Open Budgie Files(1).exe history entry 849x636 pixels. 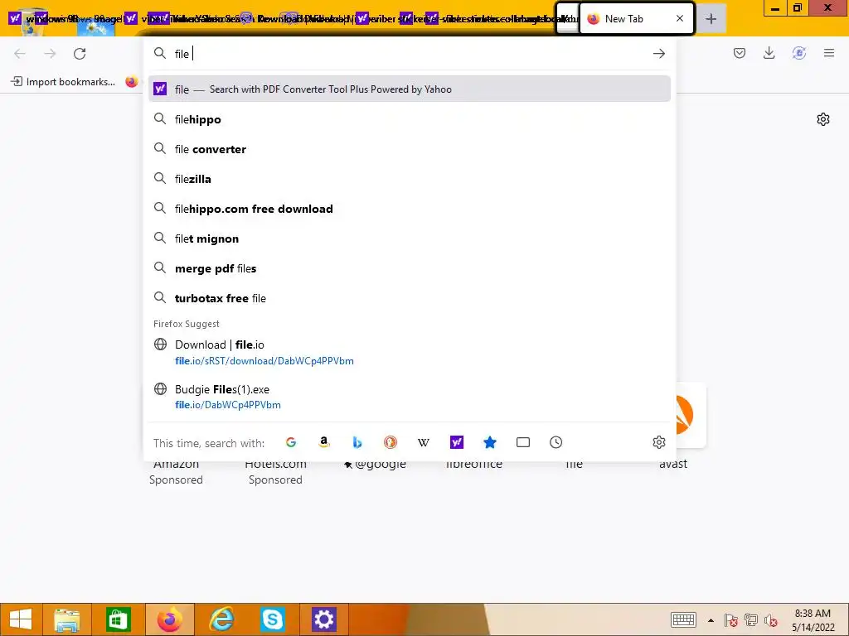[x=410, y=397]
